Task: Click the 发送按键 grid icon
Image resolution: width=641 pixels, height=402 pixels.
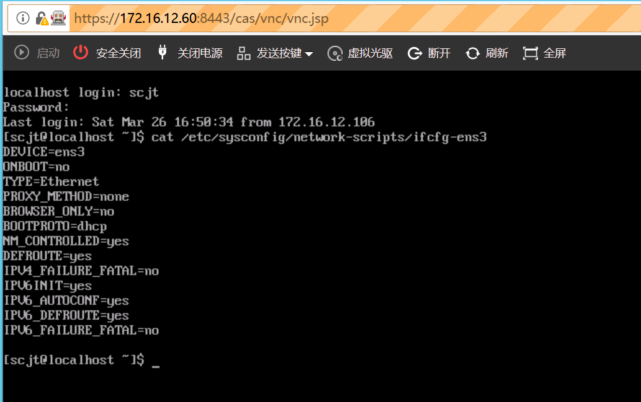Action: (x=243, y=53)
